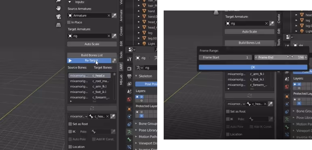Click refresh icon bar below bones list, left
Image resolution: width=312 pixels, height=150 pixels.
coord(92,108)
